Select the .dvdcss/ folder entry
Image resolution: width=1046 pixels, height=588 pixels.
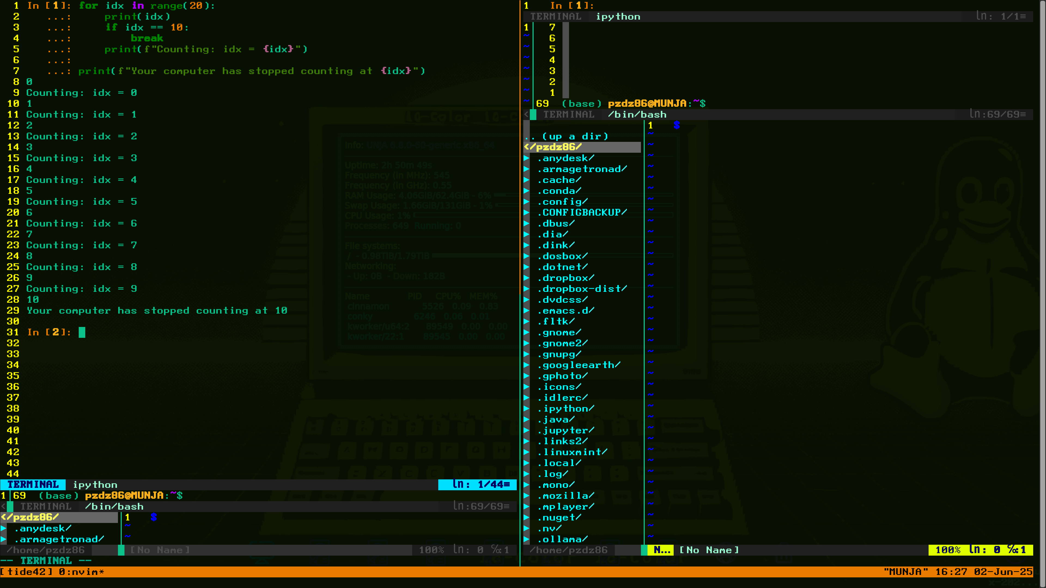click(562, 300)
